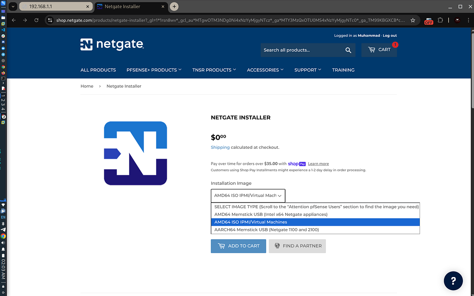Go forward in browser history
This screenshot has width=474, height=296.
pos(25,20)
